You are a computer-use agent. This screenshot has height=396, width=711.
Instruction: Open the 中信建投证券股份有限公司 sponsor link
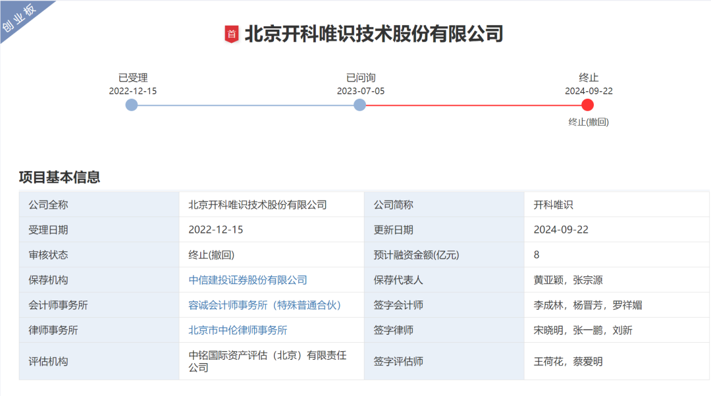pyautogui.click(x=248, y=280)
